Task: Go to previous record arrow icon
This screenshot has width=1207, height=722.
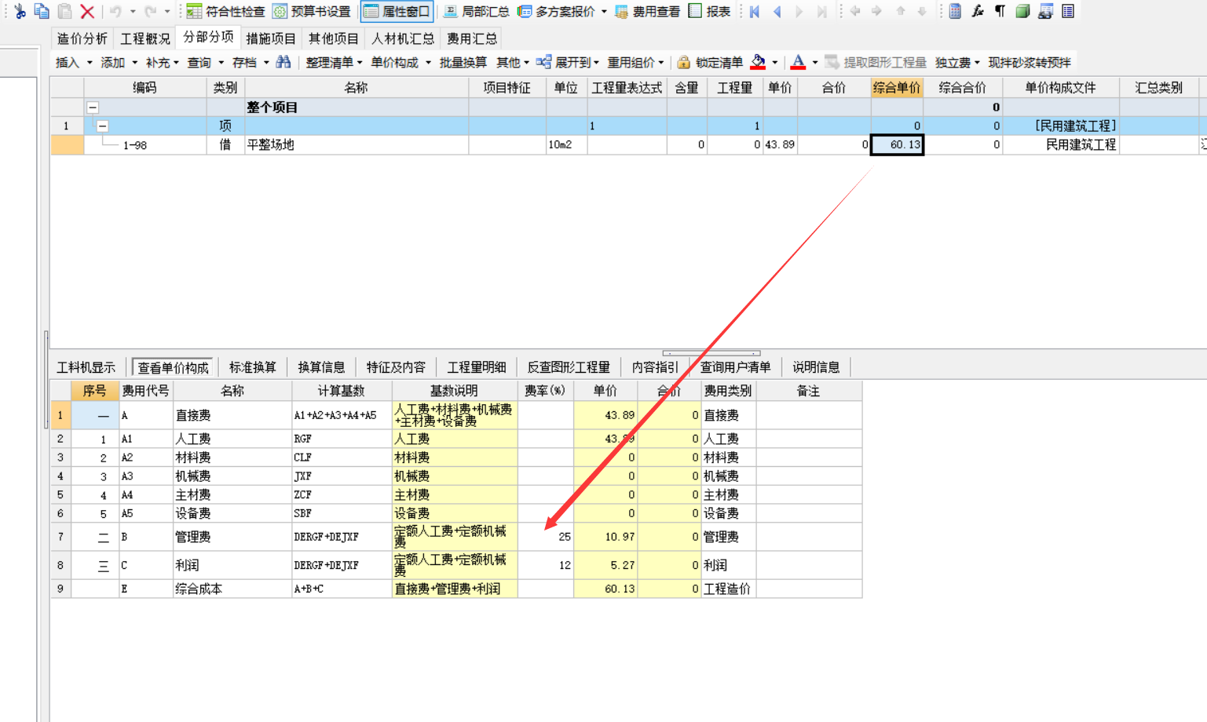Action: (x=777, y=12)
